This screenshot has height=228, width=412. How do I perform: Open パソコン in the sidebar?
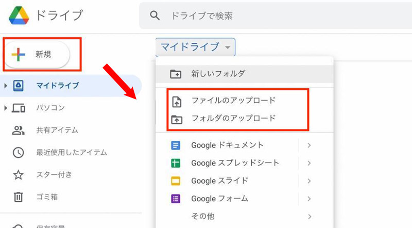50,108
